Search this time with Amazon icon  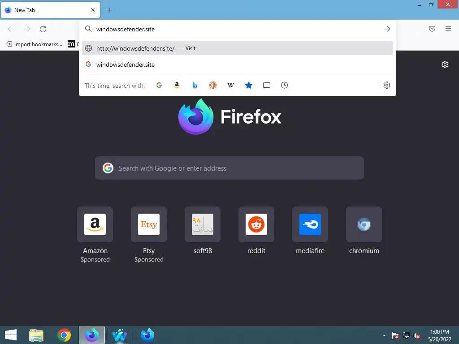[177, 85]
